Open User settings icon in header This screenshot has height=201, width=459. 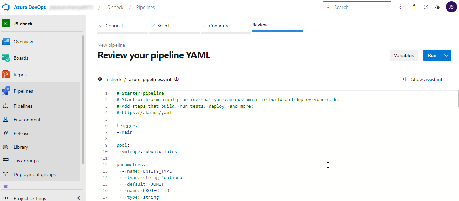point(437,7)
